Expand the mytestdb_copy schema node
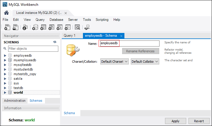 5,74
